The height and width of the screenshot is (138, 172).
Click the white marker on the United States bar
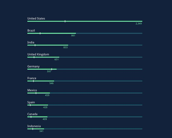tap(65, 21)
